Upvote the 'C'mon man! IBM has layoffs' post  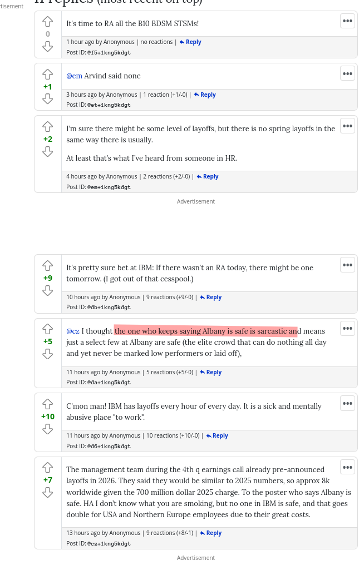[47, 404]
